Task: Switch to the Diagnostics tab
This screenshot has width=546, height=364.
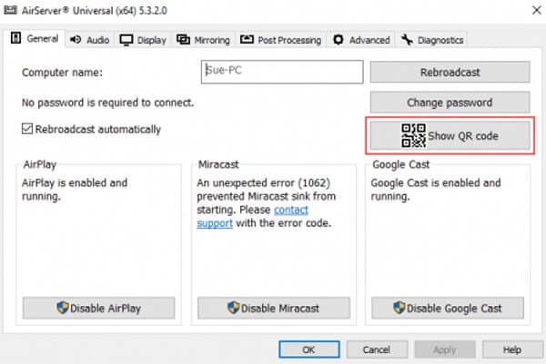Action: (431, 40)
